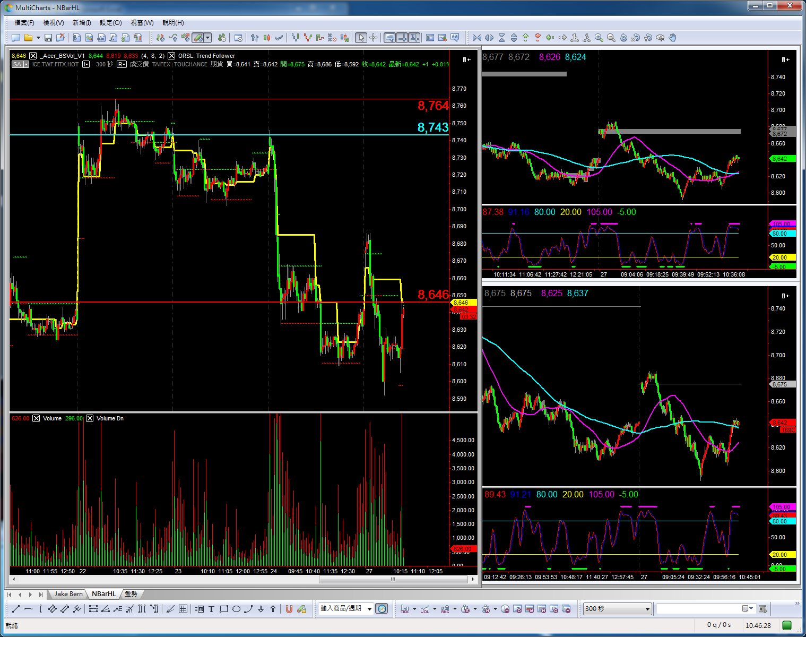Toggle green connection status indicator
The image size is (806, 646).
pyautogui.click(x=787, y=625)
